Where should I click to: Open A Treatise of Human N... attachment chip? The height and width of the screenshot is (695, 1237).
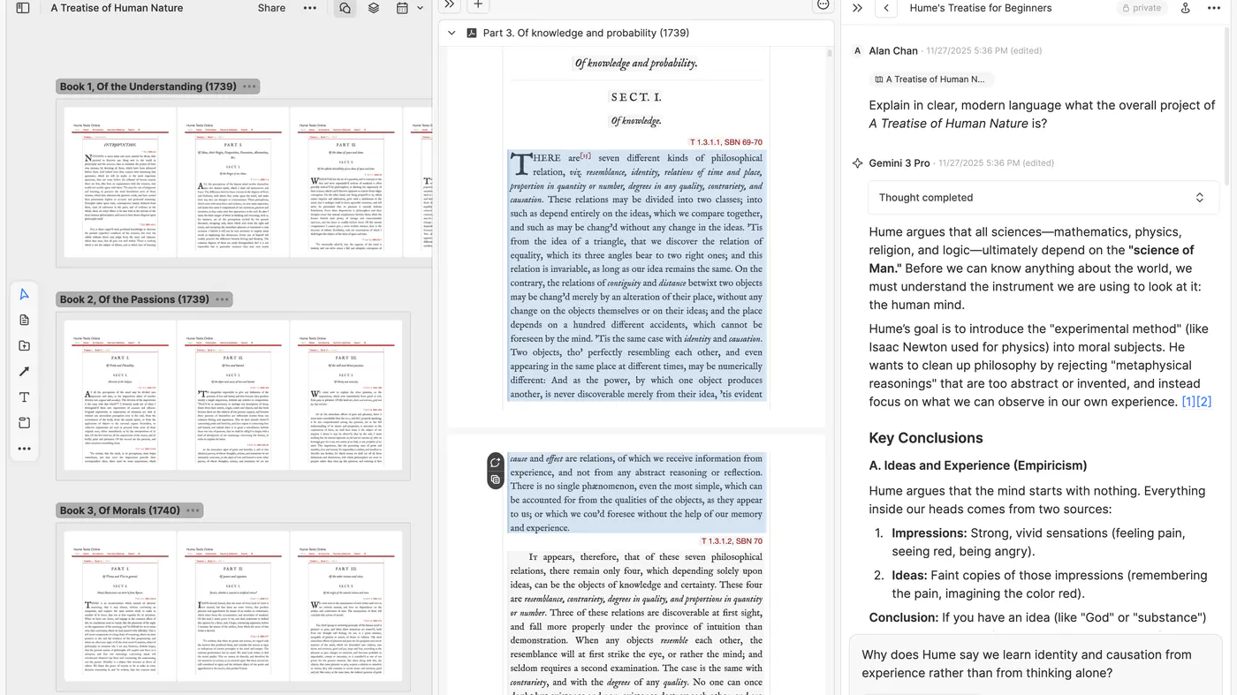point(930,79)
